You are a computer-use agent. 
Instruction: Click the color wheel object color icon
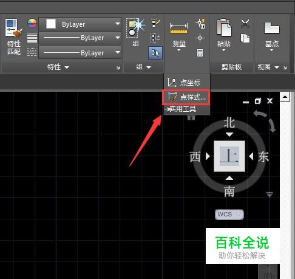point(32,23)
